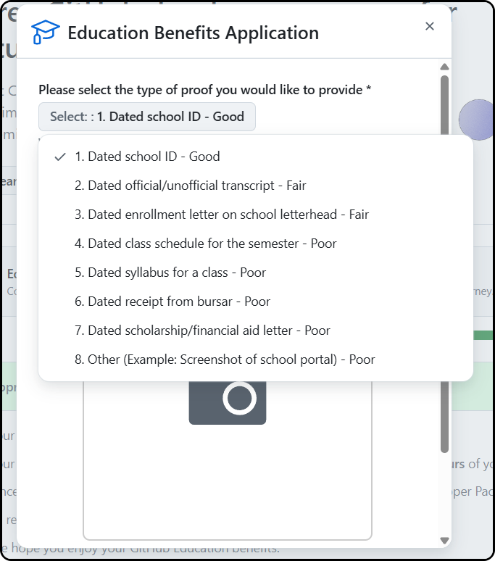Click the Education Benefits Application title
This screenshot has height=561, width=495.
click(x=193, y=33)
